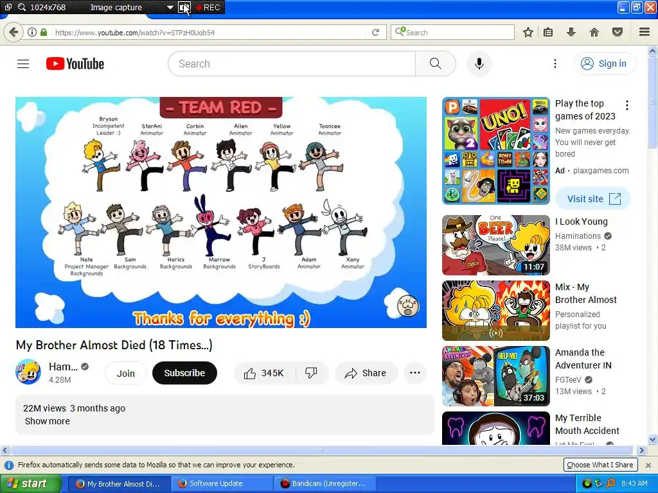The image size is (658, 493).
Task: Open the Firefox hamburger menu
Action: coord(645,32)
